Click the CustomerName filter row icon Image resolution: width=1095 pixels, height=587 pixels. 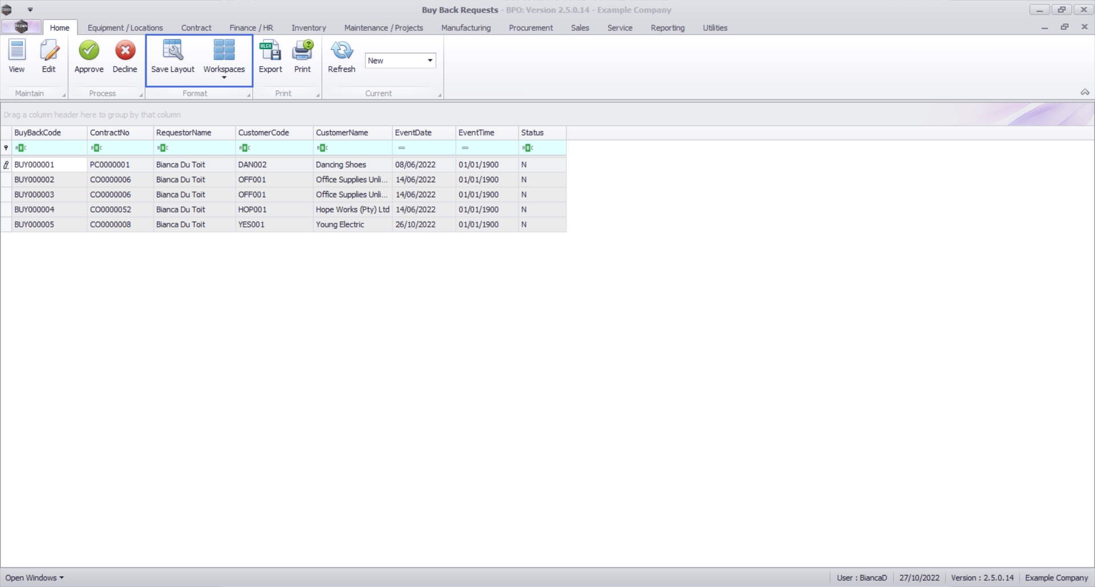point(322,148)
